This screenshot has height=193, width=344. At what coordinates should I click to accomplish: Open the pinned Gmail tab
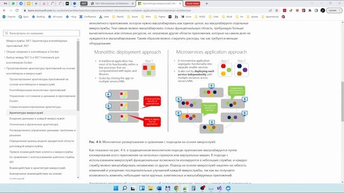(x=5, y=4)
